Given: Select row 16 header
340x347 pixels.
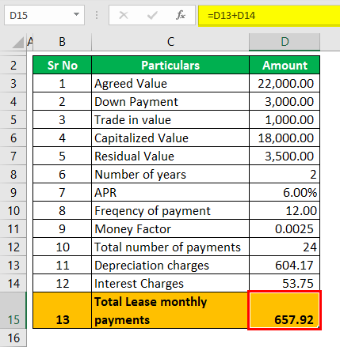Looking at the screenshot, I should click(x=13, y=338).
